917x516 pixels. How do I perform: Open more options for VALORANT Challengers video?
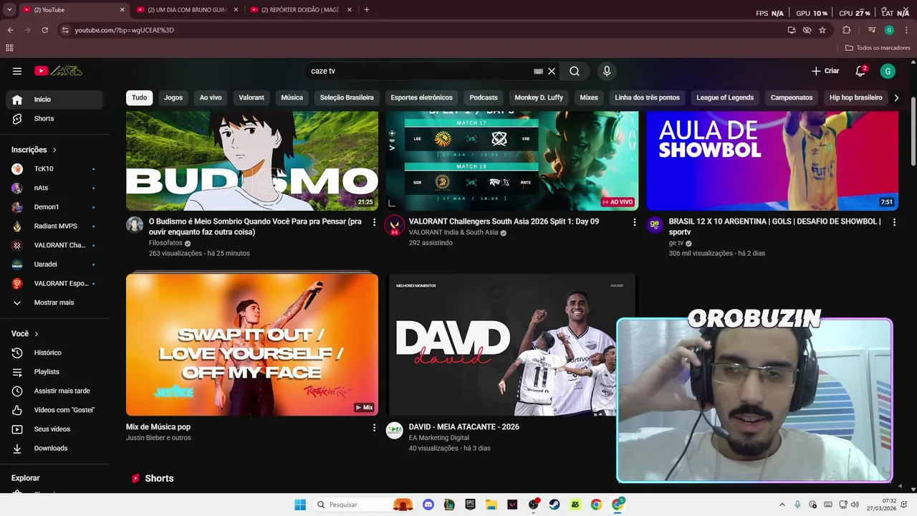coord(634,222)
